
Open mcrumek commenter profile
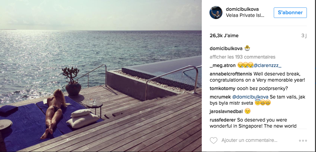[x=220, y=97]
